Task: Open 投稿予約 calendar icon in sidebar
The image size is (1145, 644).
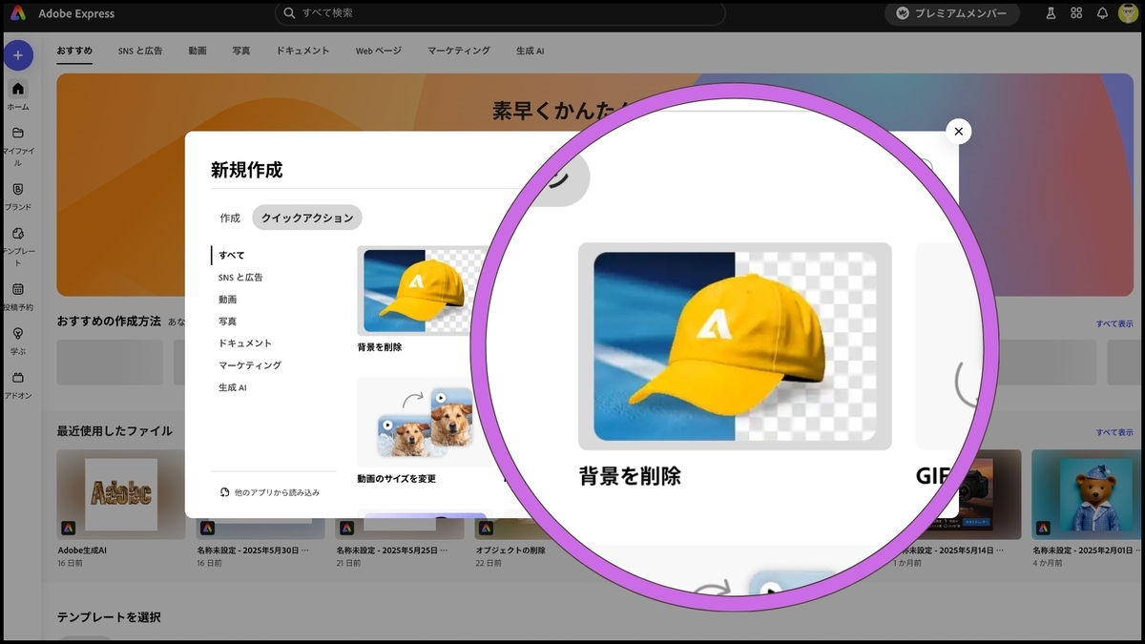Action: (18, 288)
